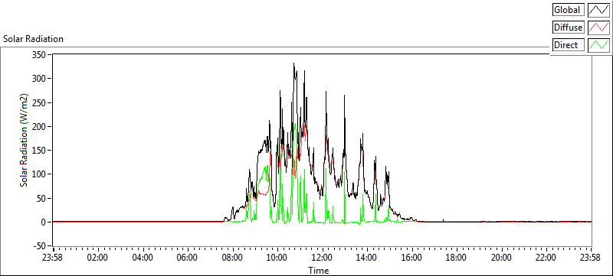This screenshot has width=613, height=276.
Task: Click the 04:00 time axis label
Action: point(143,258)
